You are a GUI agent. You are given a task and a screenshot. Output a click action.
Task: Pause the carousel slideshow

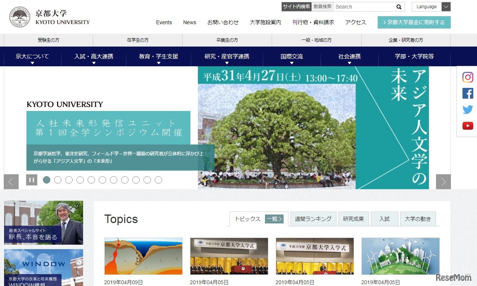coord(32,179)
